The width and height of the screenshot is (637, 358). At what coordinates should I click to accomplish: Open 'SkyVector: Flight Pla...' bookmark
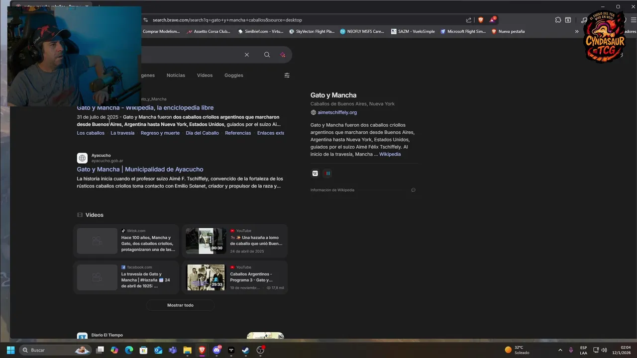[x=312, y=31]
